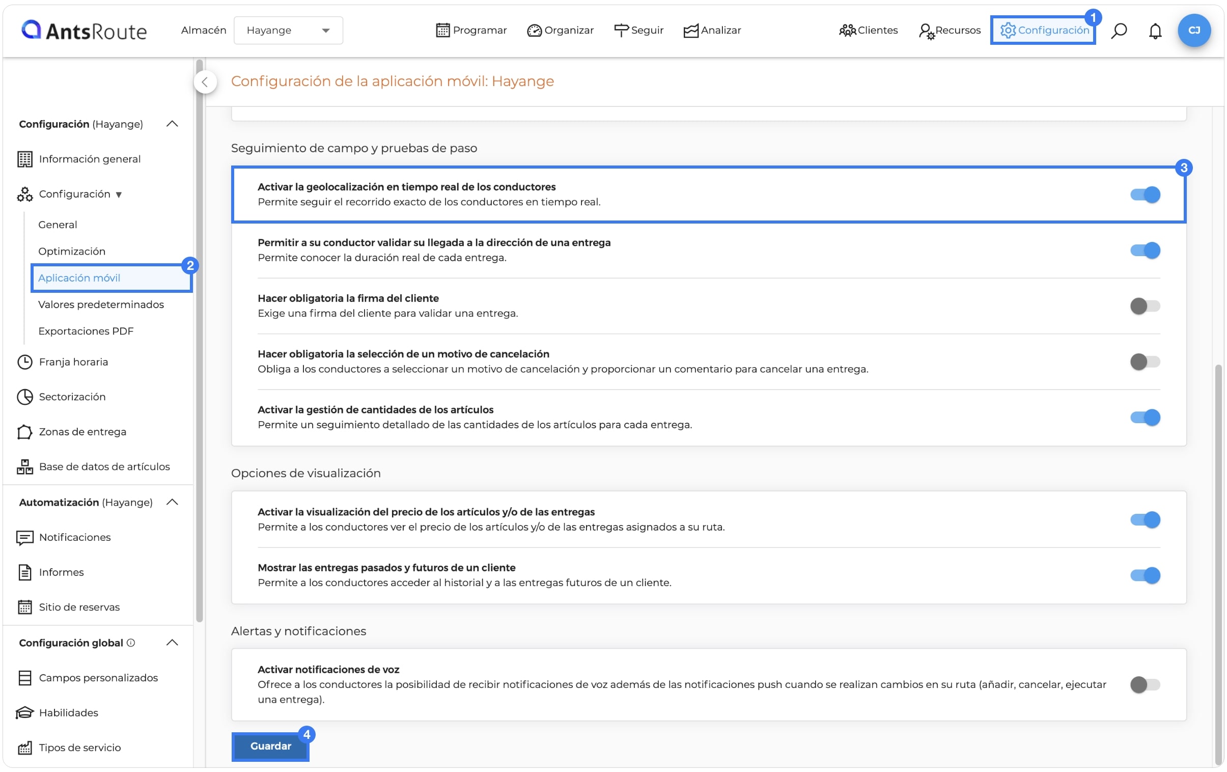The height and width of the screenshot is (772, 1227).
Task: Enable mandatory cancellation reason switch
Action: (x=1145, y=361)
